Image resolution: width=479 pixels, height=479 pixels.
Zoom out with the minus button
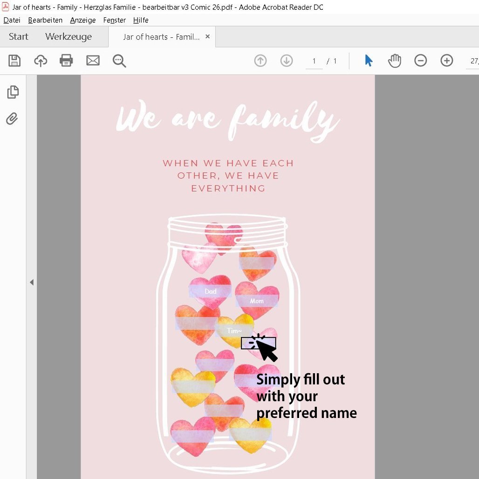[421, 61]
